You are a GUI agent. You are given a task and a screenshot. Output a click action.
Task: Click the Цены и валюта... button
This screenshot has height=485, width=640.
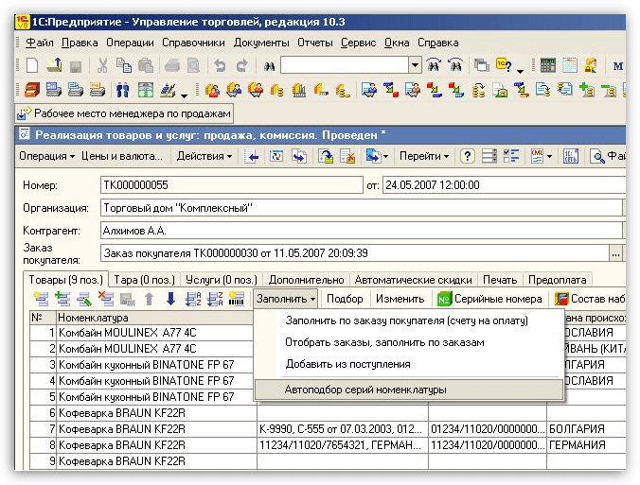point(122,157)
